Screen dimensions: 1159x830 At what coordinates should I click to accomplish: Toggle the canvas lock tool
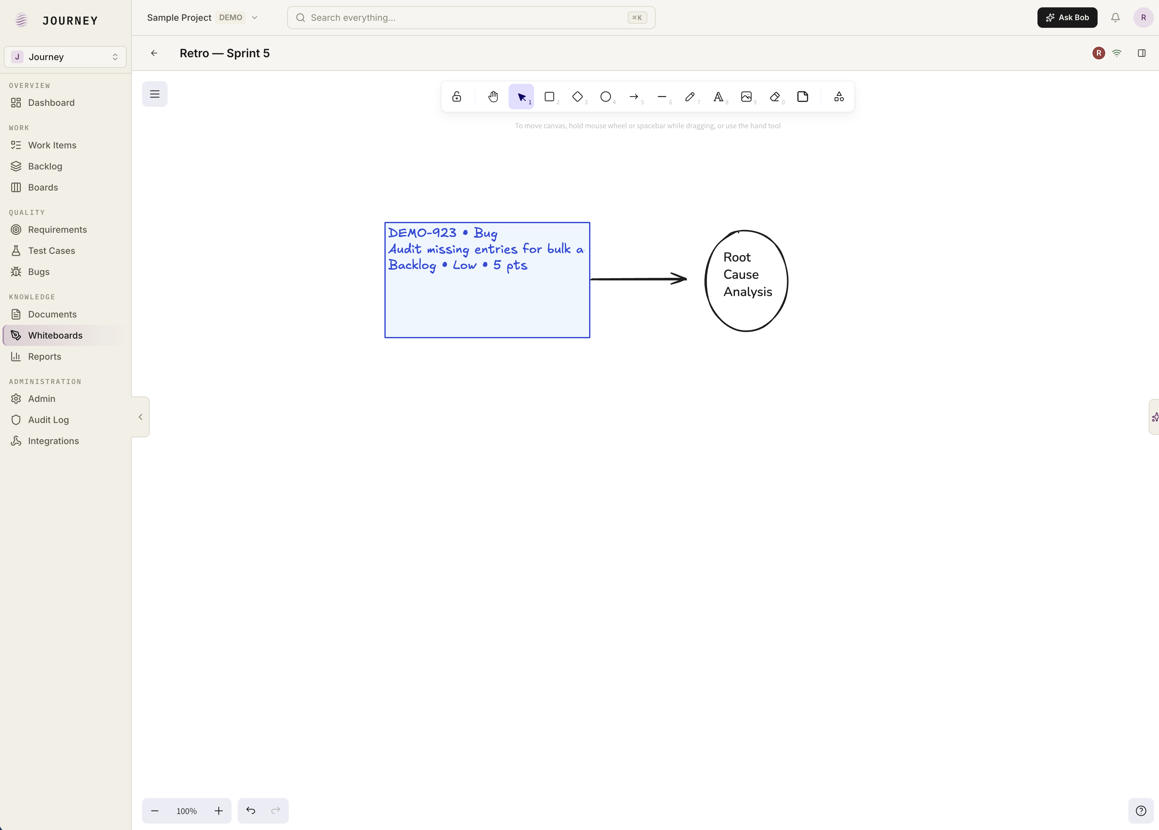pos(456,97)
